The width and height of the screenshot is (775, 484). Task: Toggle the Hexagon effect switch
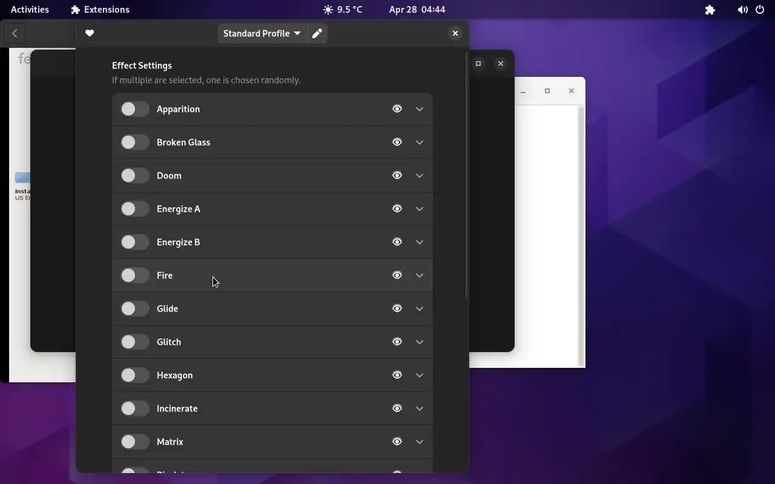pyautogui.click(x=134, y=375)
